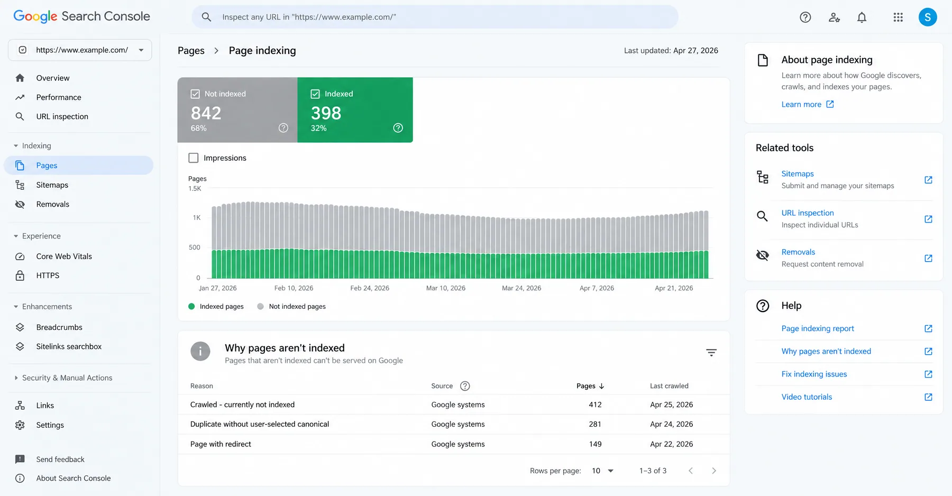This screenshot has height=496, width=952.
Task: Open Crawled - currently not indexed row
Action: (x=453, y=405)
